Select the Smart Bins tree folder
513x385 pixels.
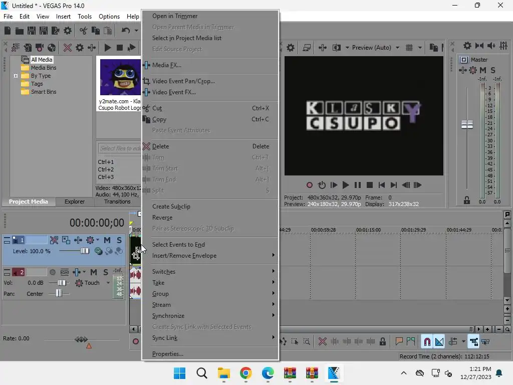coord(39,92)
